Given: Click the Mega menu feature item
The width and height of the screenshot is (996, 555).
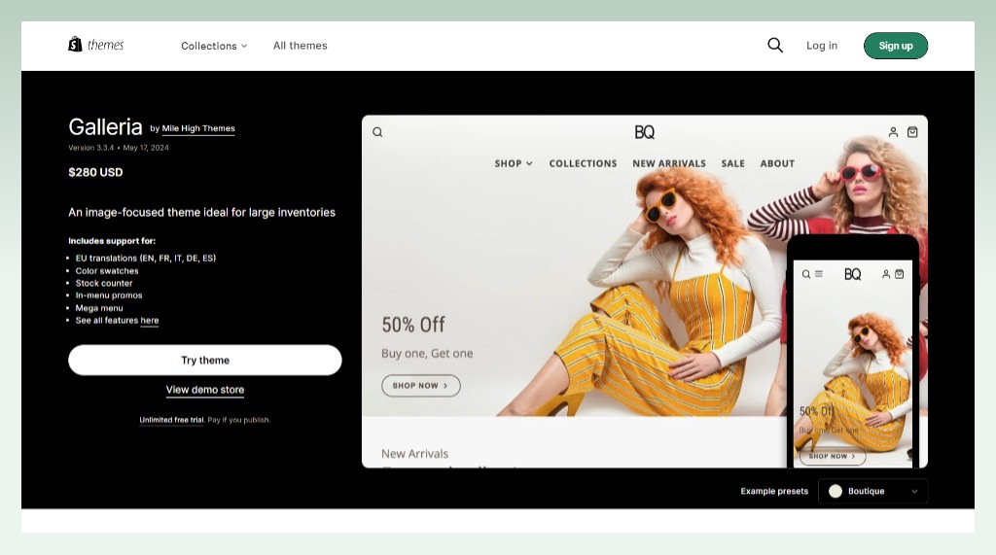Looking at the screenshot, I should (x=99, y=308).
